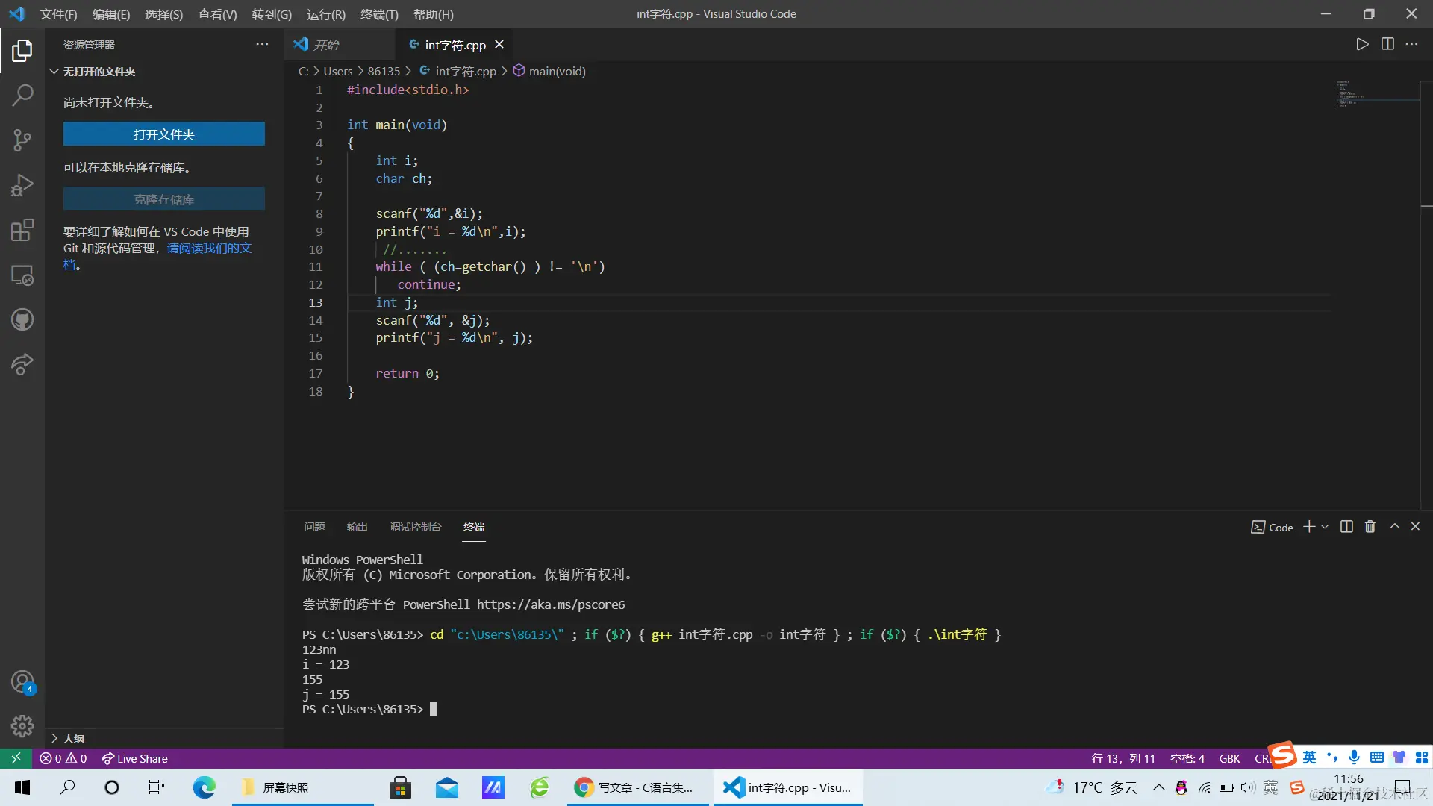
Task: Open the new terminal launch profile dropdown
Action: pyautogui.click(x=1326, y=527)
